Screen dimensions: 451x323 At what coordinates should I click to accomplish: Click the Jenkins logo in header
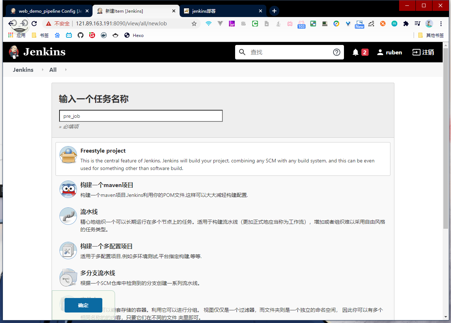(x=37, y=52)
